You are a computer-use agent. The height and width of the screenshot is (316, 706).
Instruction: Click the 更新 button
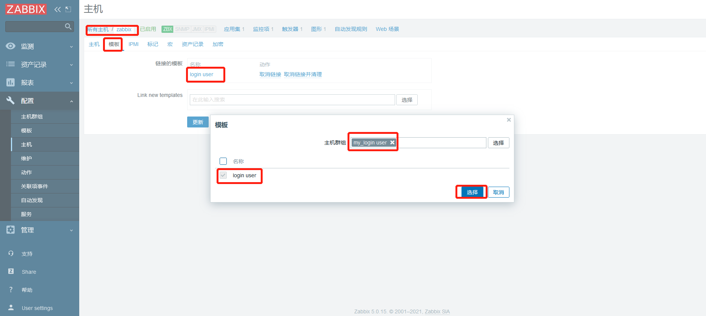[198, 122]
